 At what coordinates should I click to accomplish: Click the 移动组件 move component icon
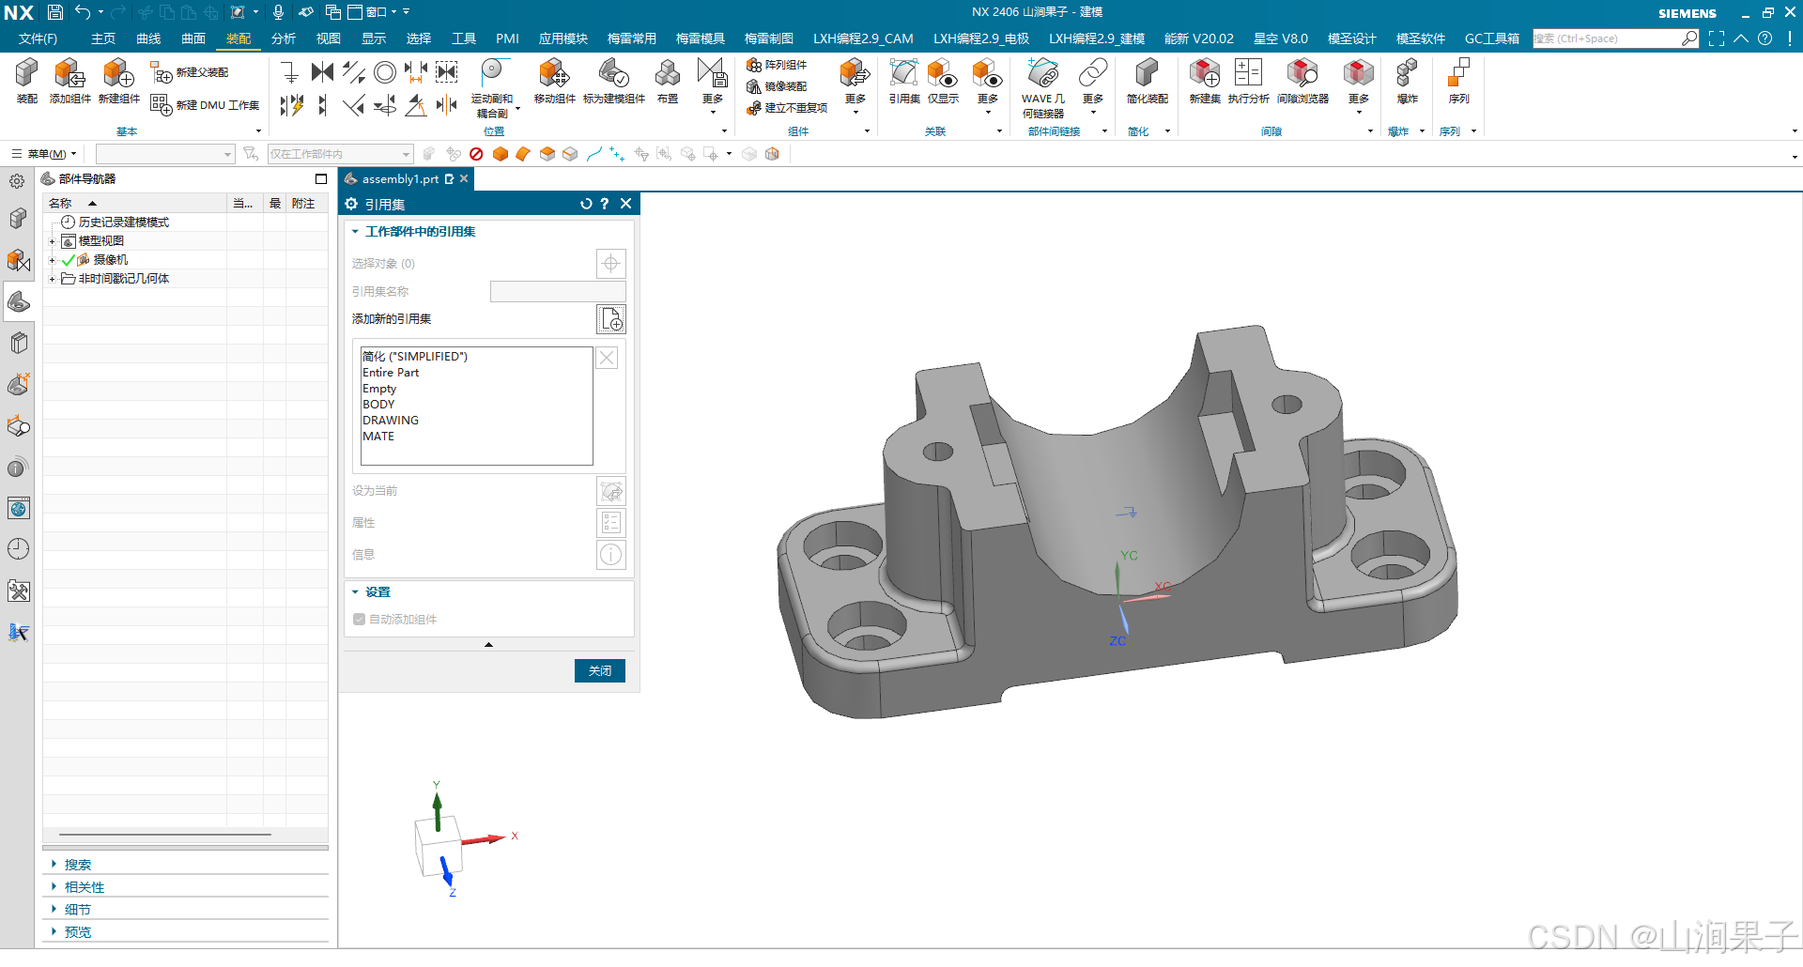[554, 80]
